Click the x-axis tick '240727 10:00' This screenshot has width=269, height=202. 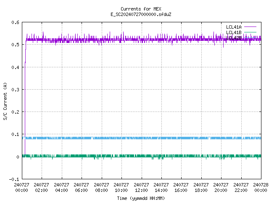(x=121, y=187)
